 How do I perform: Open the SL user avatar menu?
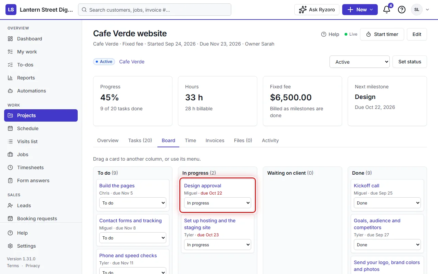(x=420, y=10)
